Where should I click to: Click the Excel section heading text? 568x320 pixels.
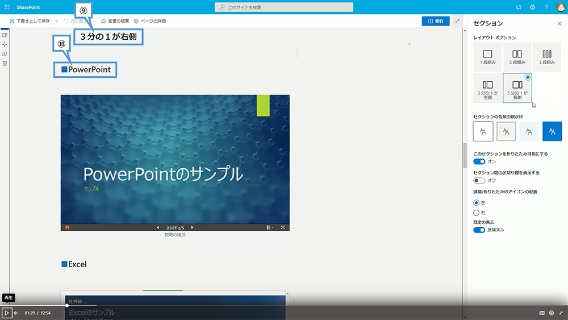pos(74,264)
